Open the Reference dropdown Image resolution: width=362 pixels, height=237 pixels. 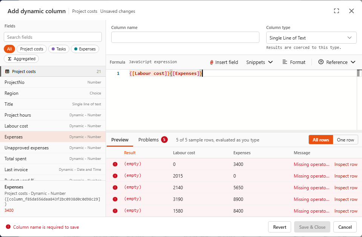coord(337,62)
